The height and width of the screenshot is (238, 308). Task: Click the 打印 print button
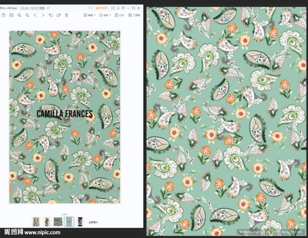coord(119,15)
